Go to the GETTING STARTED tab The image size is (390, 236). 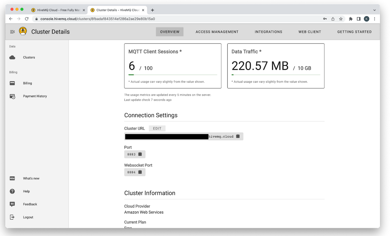click(354, 32)
